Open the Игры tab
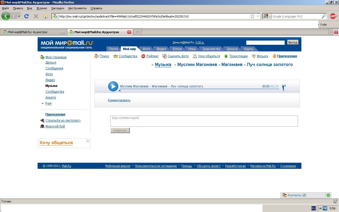The image size is (339, 212). pos(192,49)
